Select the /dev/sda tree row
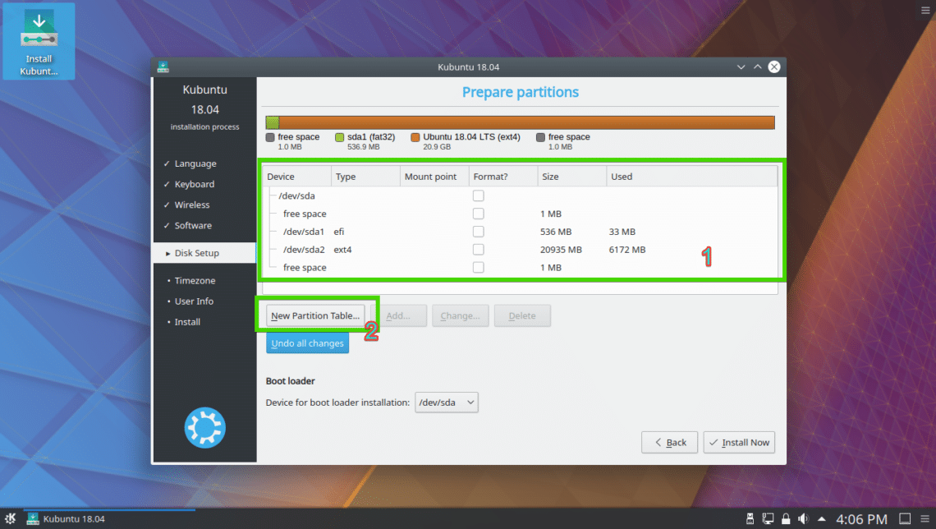936x529 pixels. [x=520, y=195]
